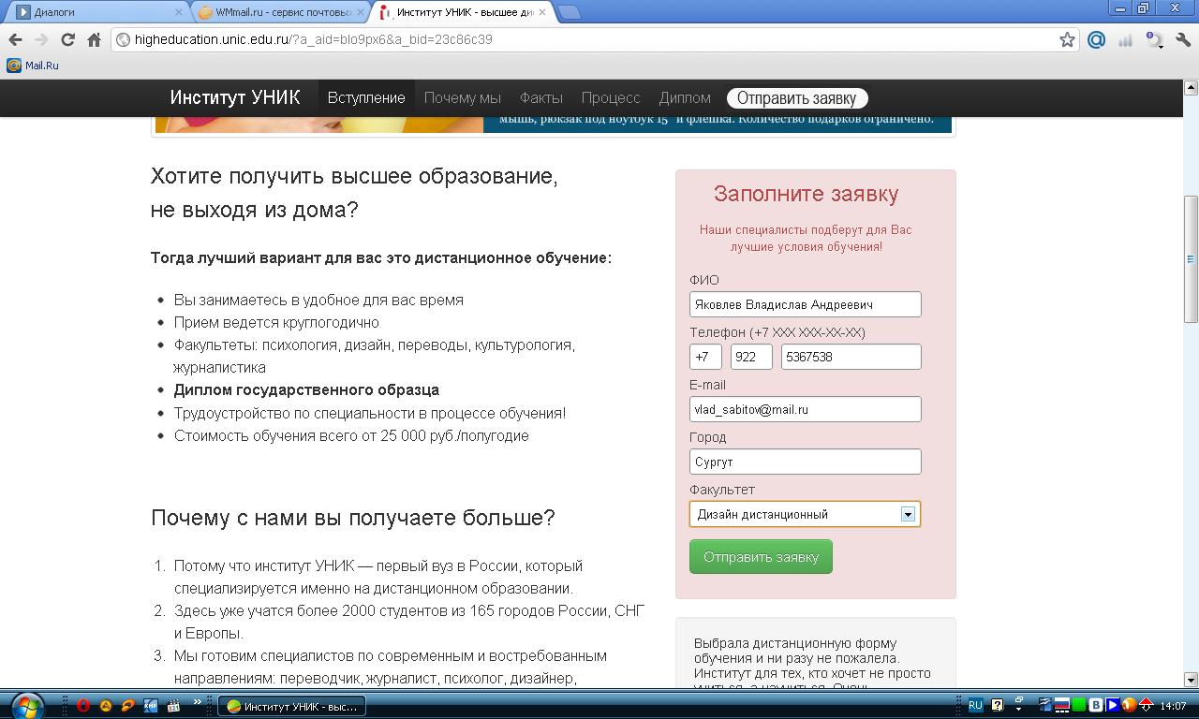Open the Факты menu item
Viewport: 1199px width, 719px height.
point(541,97)
